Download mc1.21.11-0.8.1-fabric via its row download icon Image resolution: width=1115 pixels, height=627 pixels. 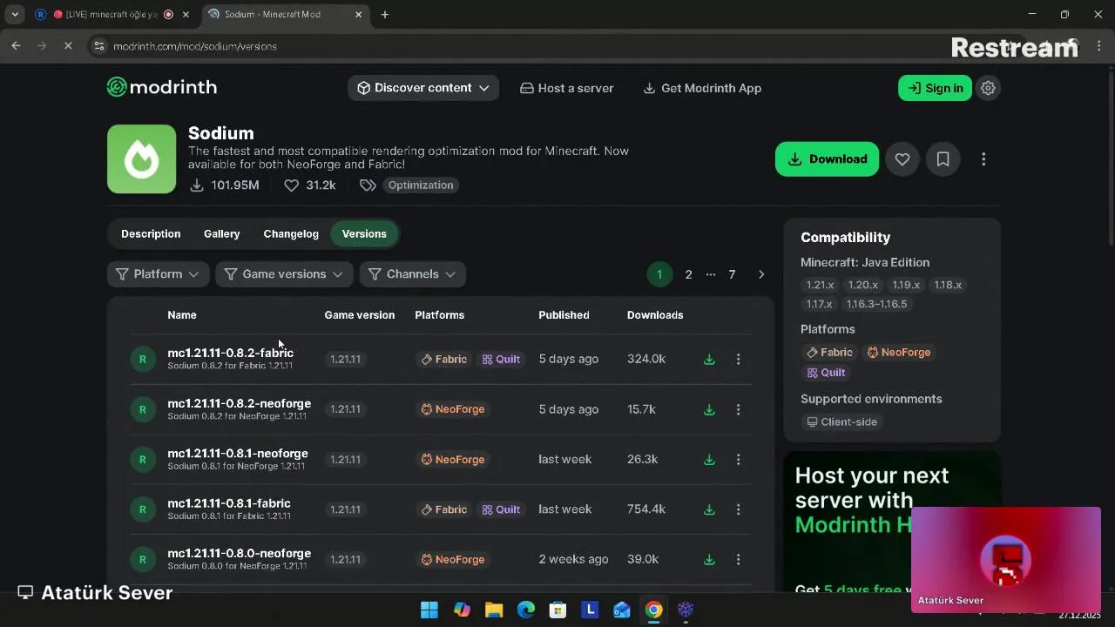(x=709, y=509)
